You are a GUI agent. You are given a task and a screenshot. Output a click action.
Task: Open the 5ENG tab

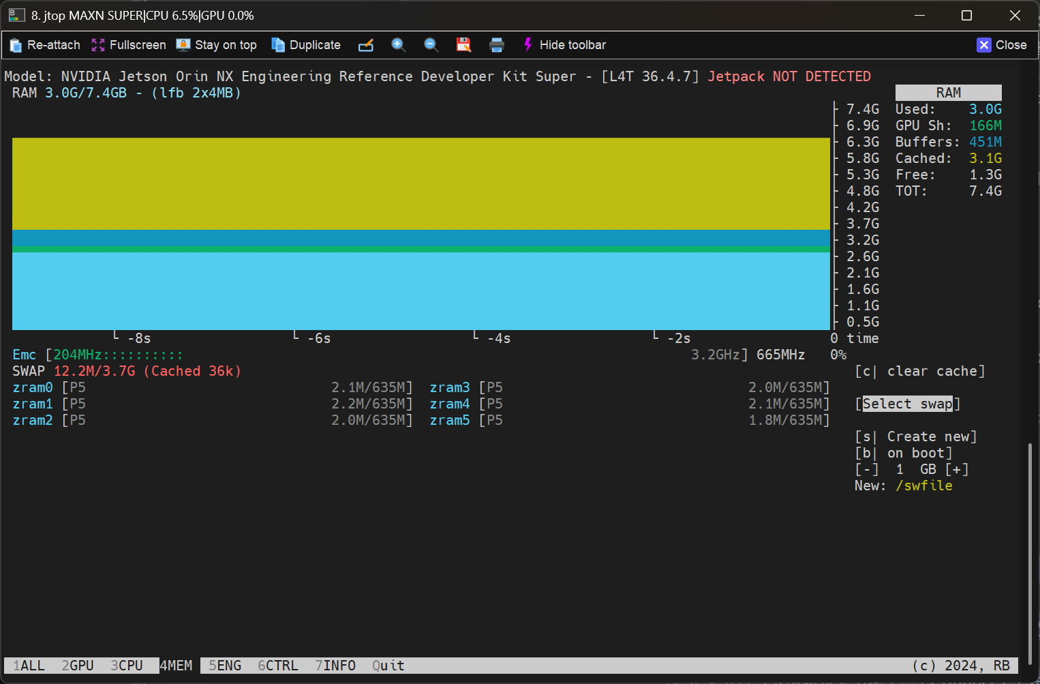225,666
